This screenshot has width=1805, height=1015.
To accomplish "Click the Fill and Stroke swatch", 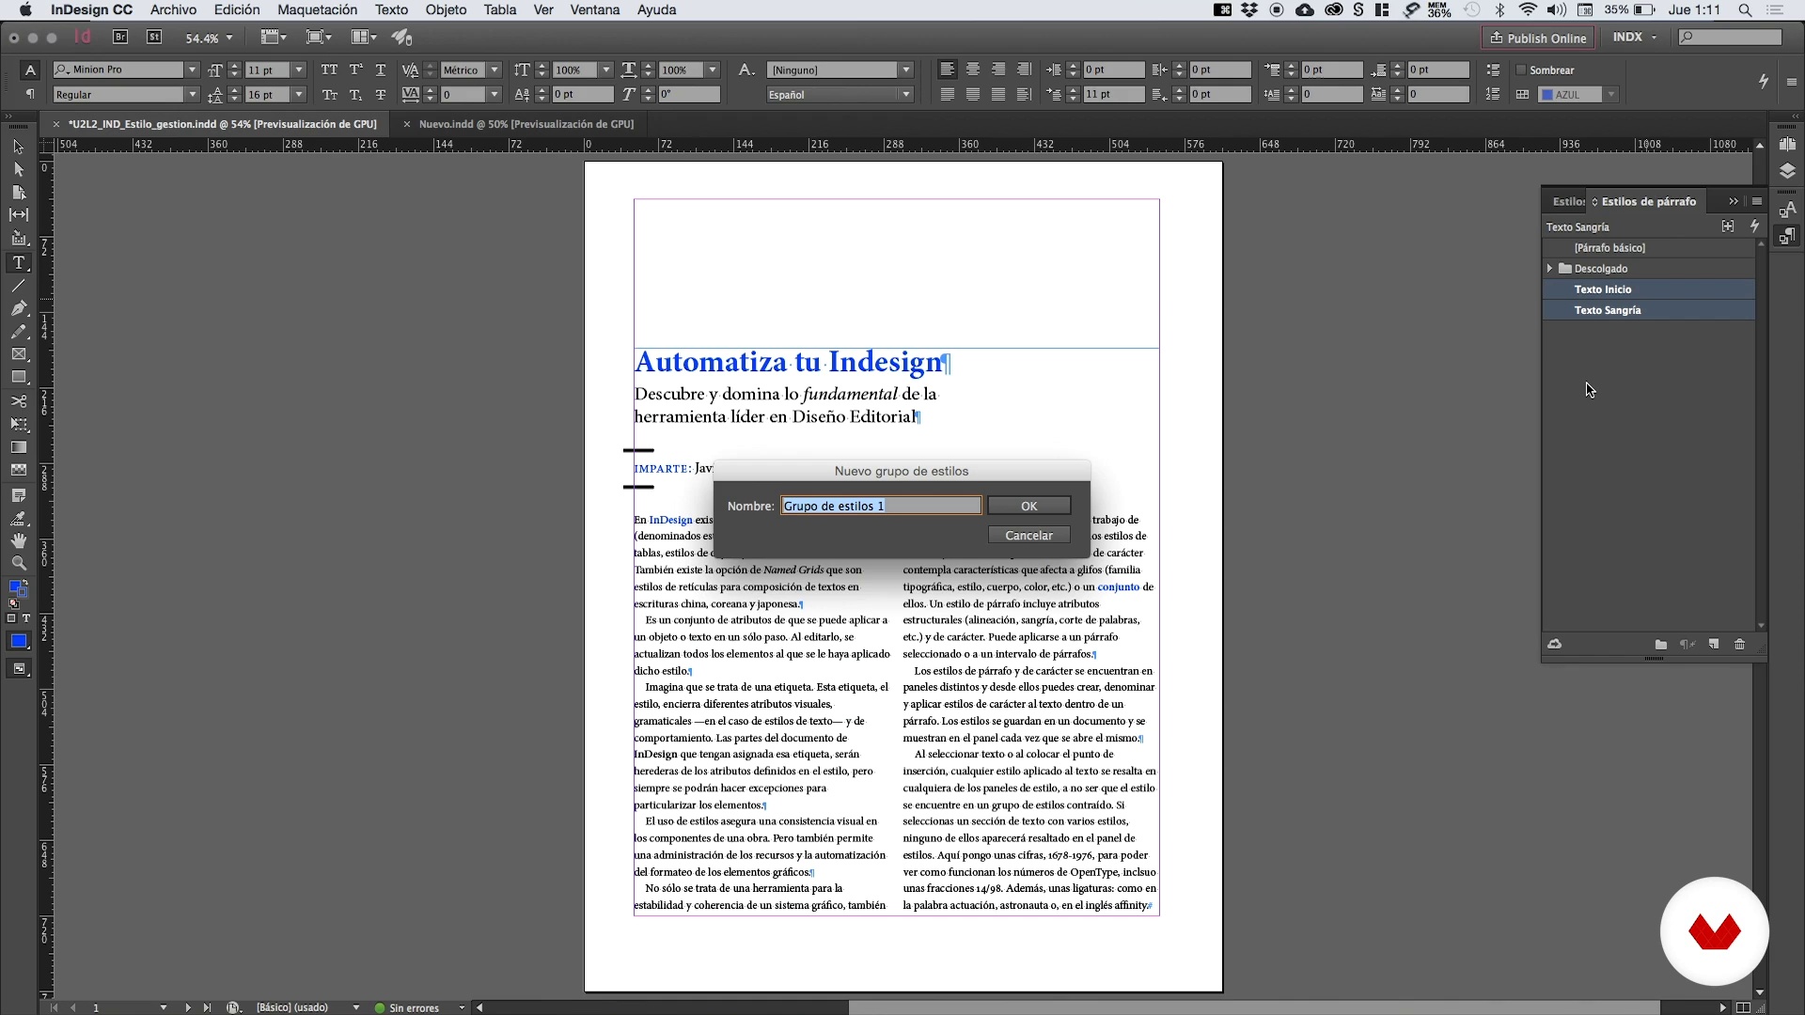I will tap(18, 588).
